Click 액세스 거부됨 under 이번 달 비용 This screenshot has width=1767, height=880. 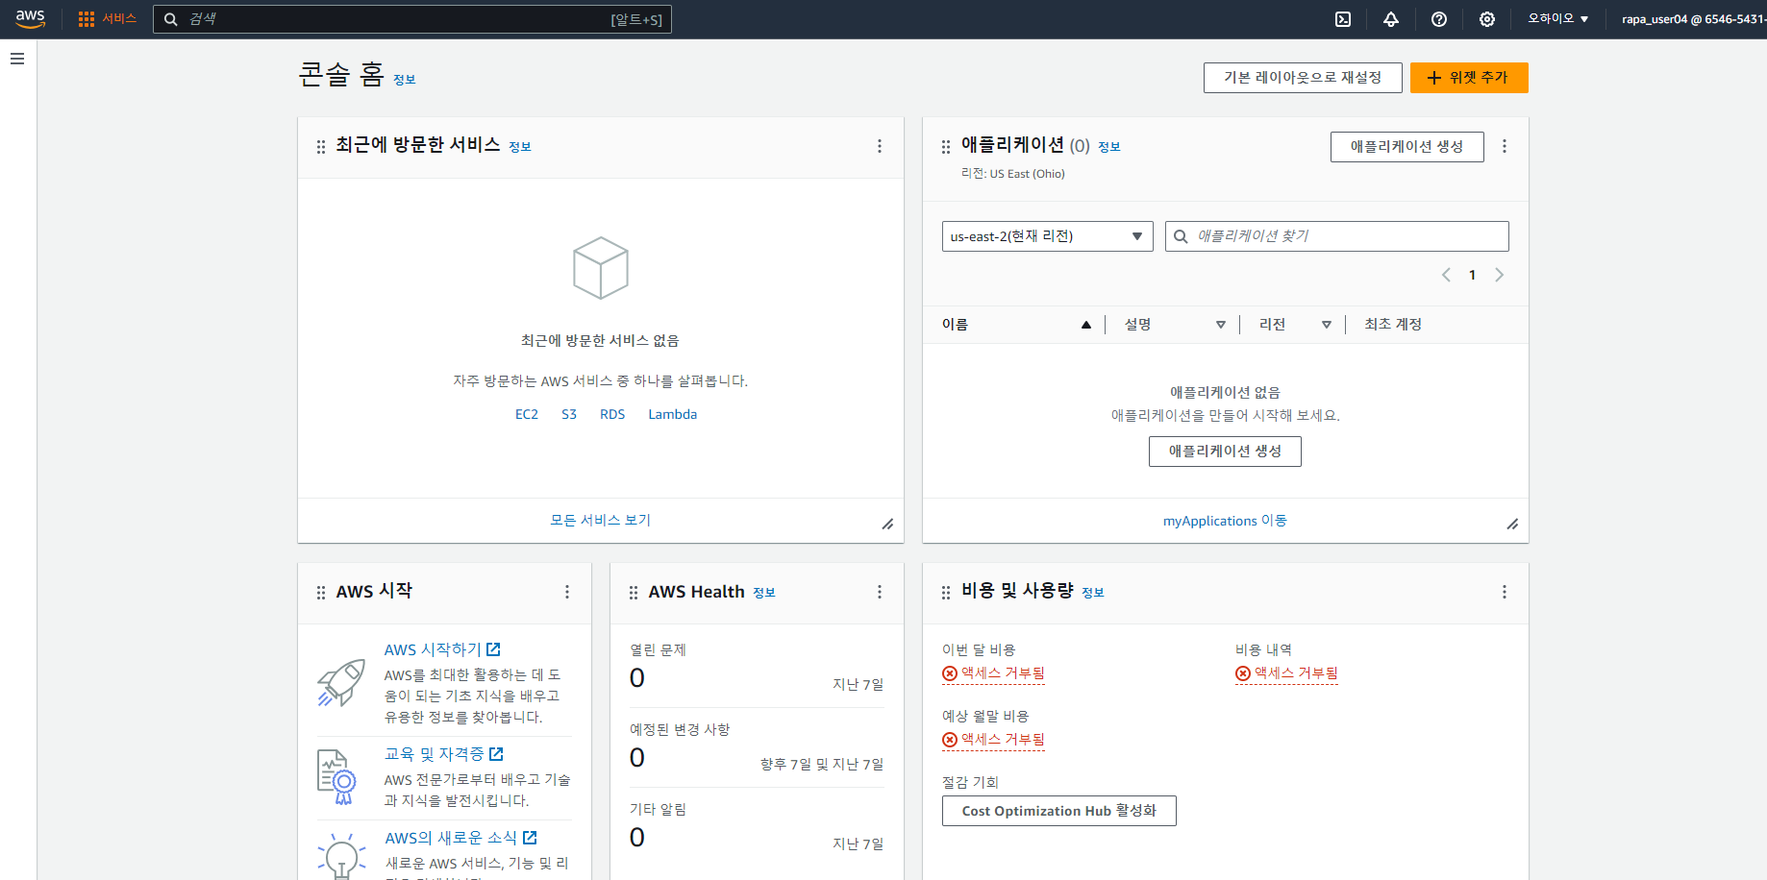coord(994,673)
